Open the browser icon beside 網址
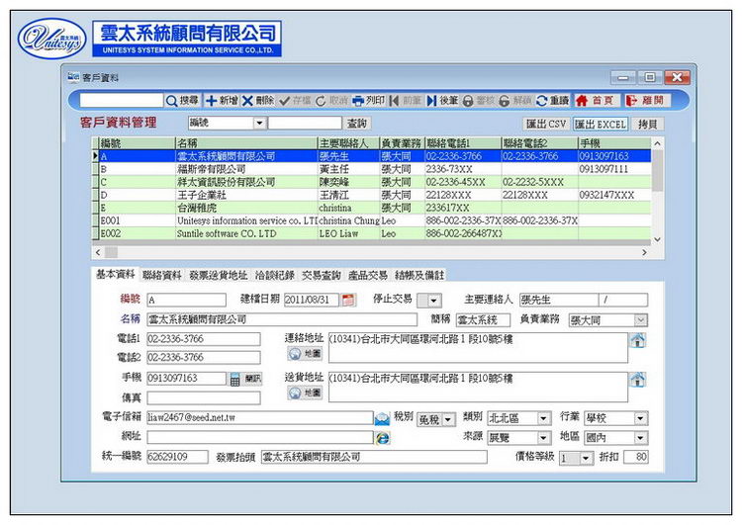The width and height of the screenshot is (742, 525). [382, 438]
